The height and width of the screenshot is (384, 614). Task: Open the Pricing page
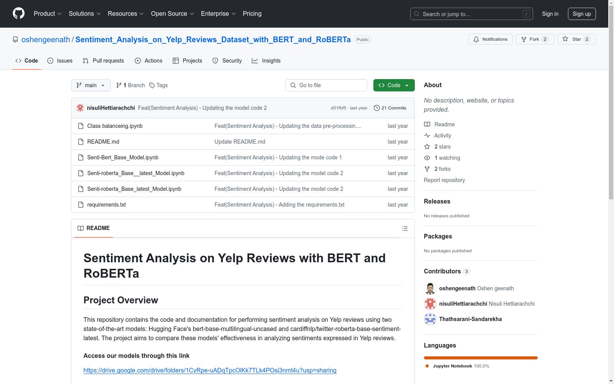tap(252, 14)
